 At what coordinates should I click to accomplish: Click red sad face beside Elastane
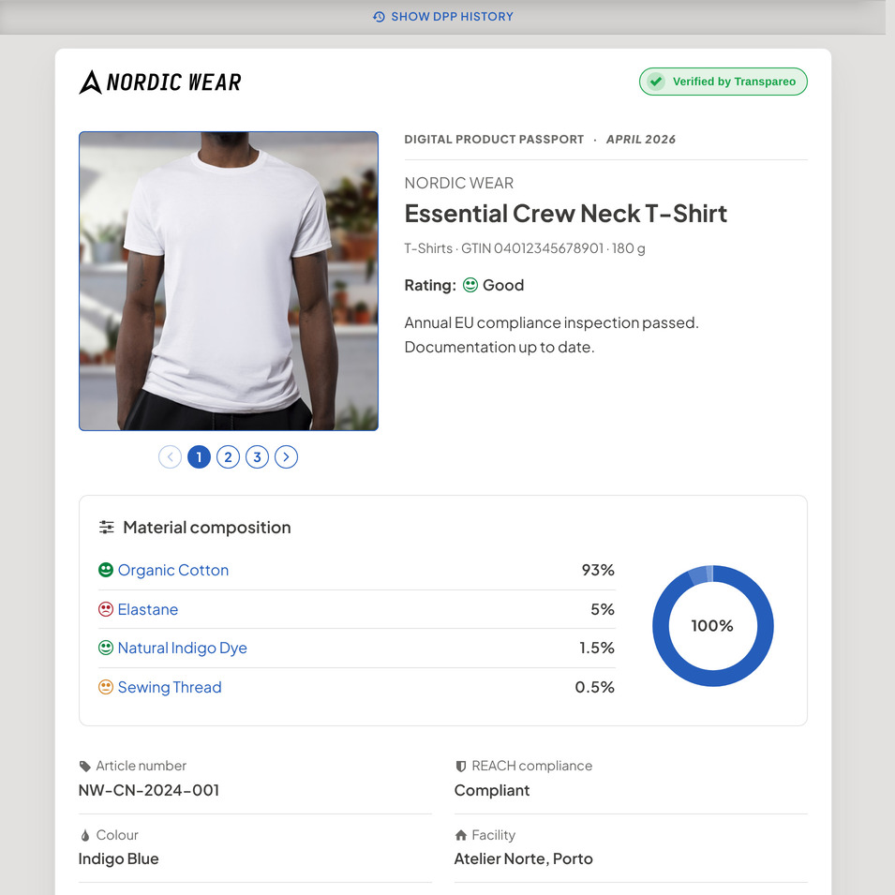coord(106,609)
